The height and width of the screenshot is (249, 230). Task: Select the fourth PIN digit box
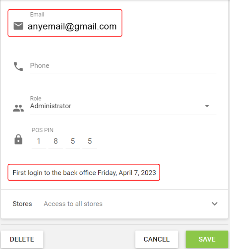[90, 141]
